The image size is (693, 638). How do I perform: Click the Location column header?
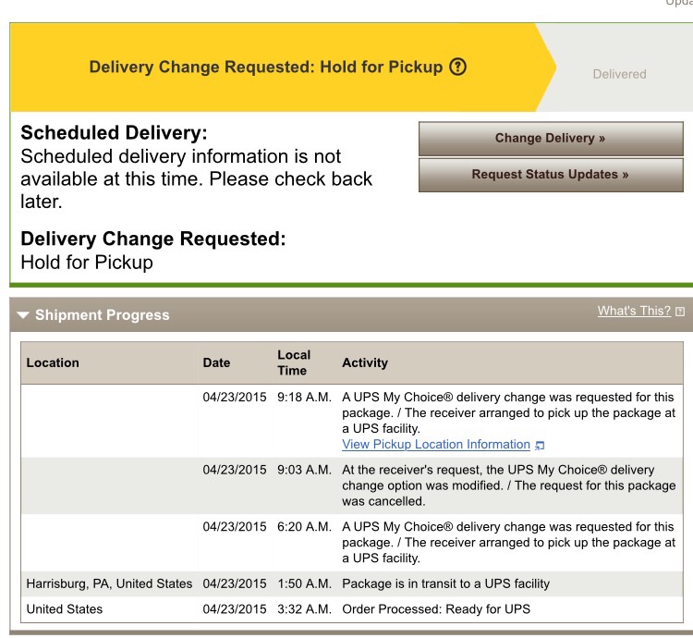pos(53,362)
